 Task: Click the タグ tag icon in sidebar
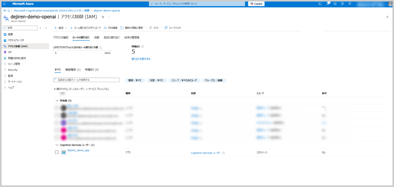tap(5, 52)
